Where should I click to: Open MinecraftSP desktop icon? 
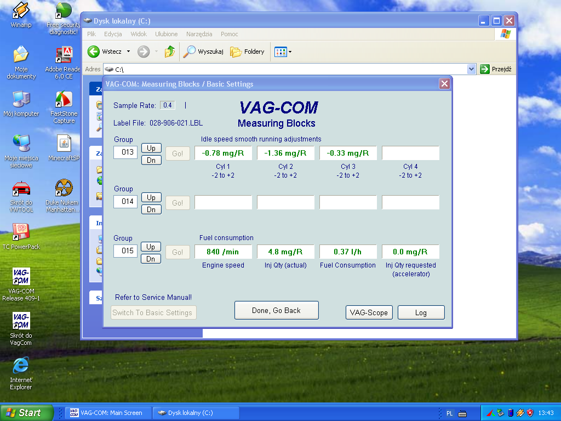coord(64,147)
